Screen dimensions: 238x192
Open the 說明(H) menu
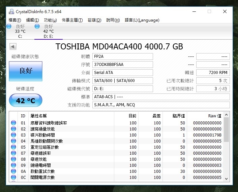[113, 20]
